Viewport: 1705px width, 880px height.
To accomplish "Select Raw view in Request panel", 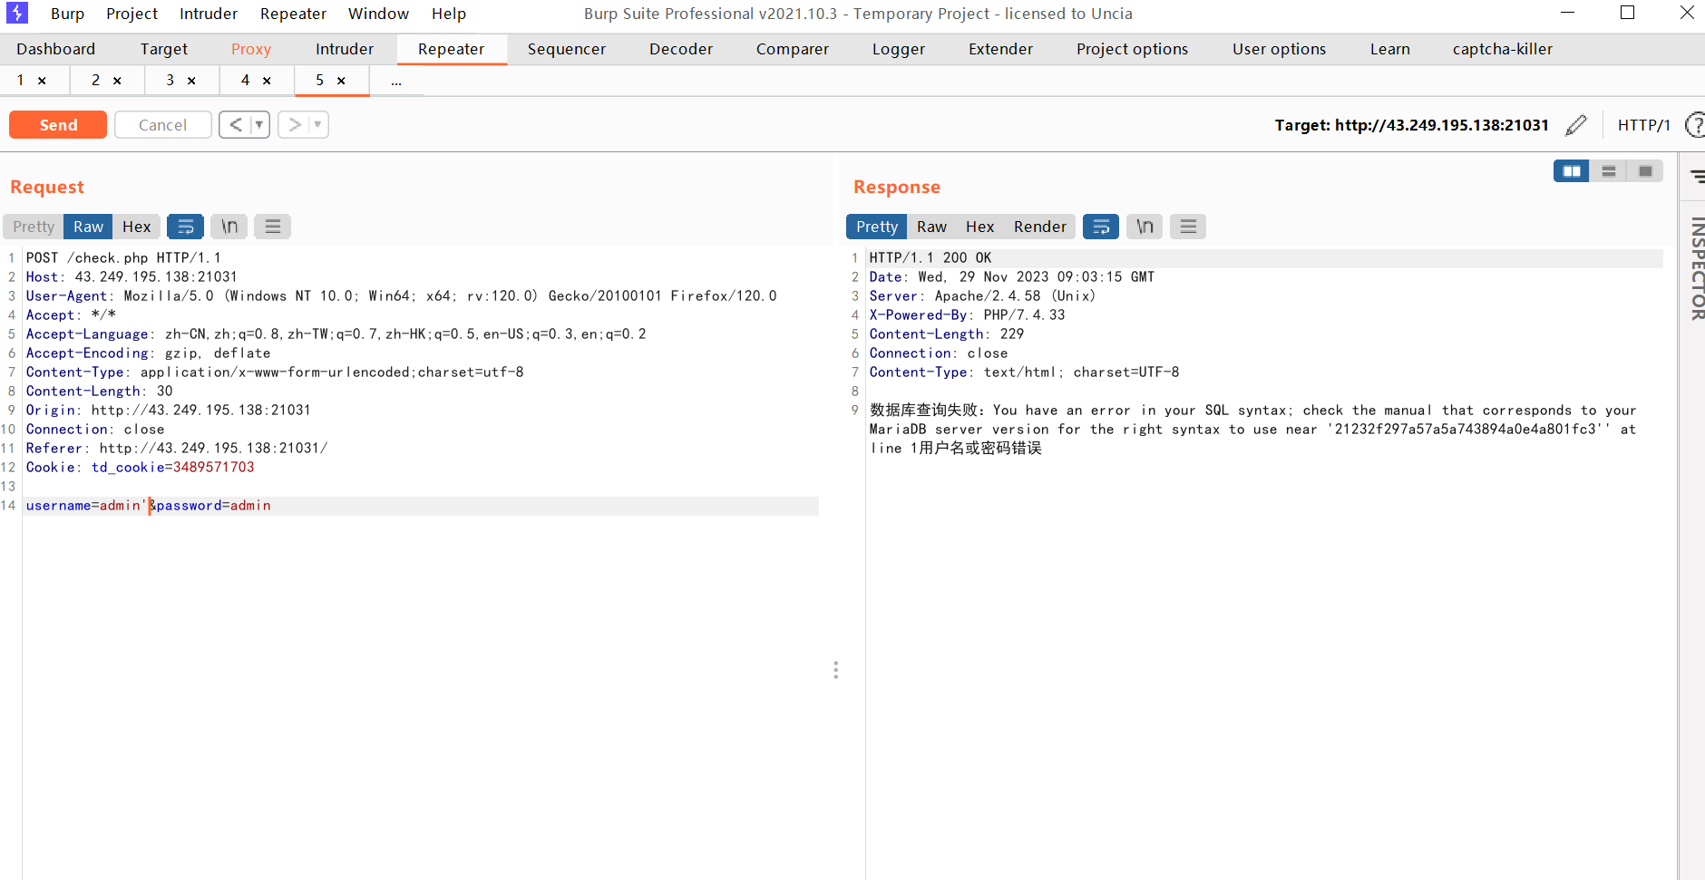I will 89,227.
